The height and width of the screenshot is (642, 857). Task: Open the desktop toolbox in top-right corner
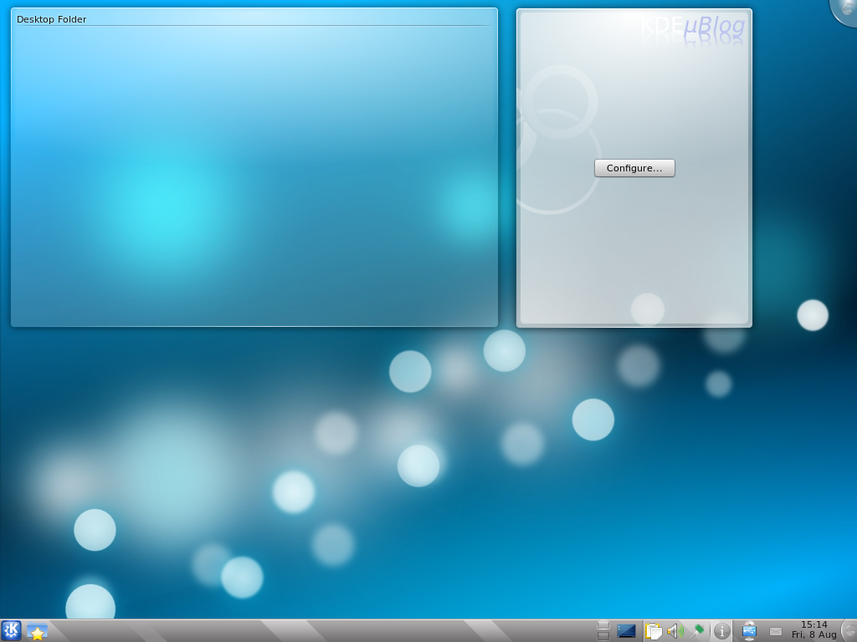pyautogui.click(x=847, y=8)
